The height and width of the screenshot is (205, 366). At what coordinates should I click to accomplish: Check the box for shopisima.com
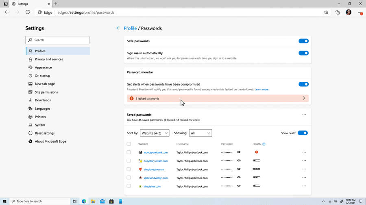coord(129,186)
